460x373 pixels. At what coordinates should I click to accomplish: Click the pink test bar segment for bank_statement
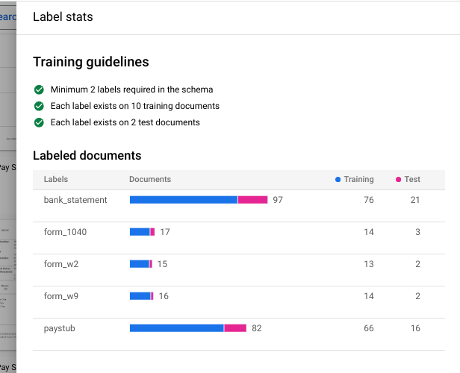tap(252, 200)
